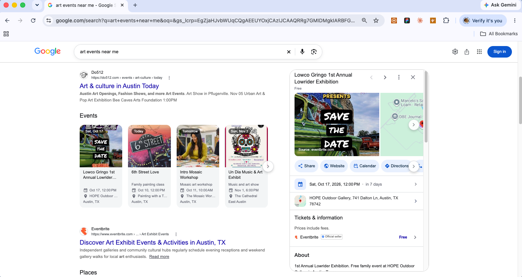The height and width of the screenshot is (277, 522).
Task: Open Chrome extensions puzzle icon
Action: point(446,21)
